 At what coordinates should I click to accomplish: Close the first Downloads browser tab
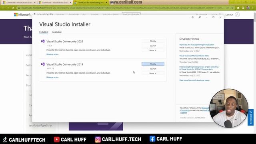coord(35,3)
